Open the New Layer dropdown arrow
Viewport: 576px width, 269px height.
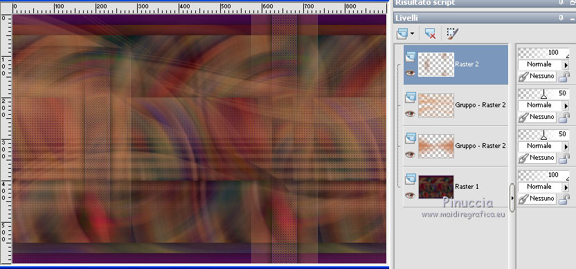pos(412,34)
